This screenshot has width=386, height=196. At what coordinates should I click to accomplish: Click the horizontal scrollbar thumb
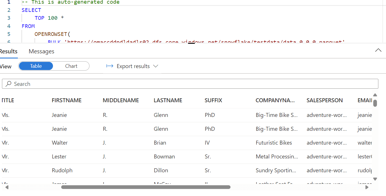(x=146, y=187)
